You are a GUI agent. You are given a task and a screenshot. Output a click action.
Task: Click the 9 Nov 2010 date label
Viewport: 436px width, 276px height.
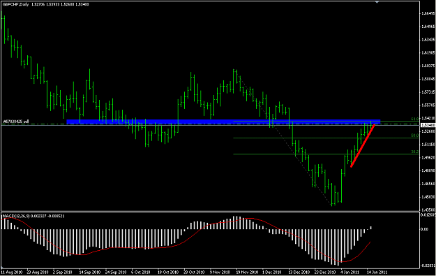220,272
